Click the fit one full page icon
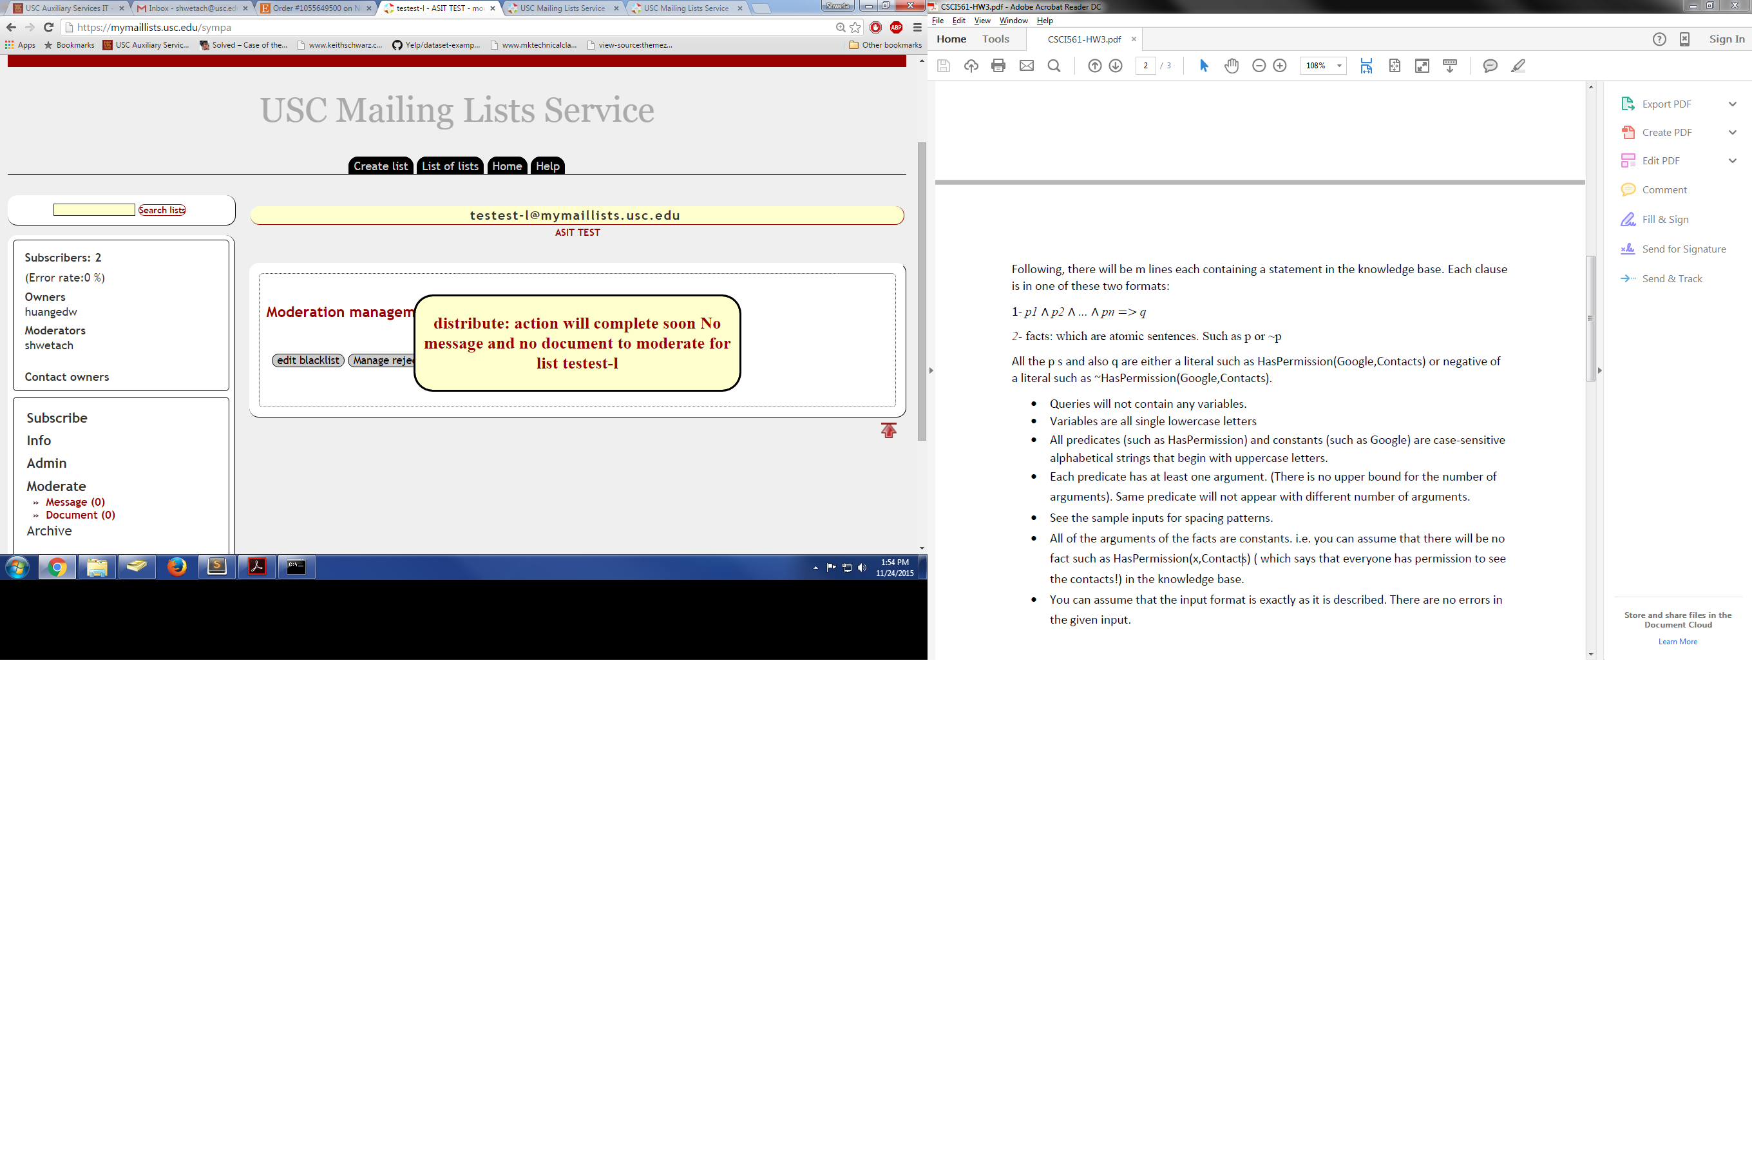 point(1395,66)
